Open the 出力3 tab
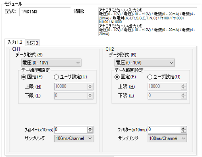 (32, 43)
